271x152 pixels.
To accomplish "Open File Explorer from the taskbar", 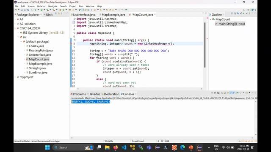I will coord(107,147).
